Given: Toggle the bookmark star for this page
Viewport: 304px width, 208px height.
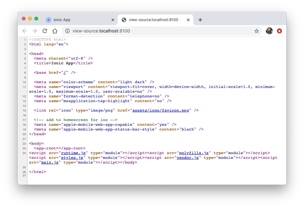Looking at the screenshot, I should pos(257,31).
